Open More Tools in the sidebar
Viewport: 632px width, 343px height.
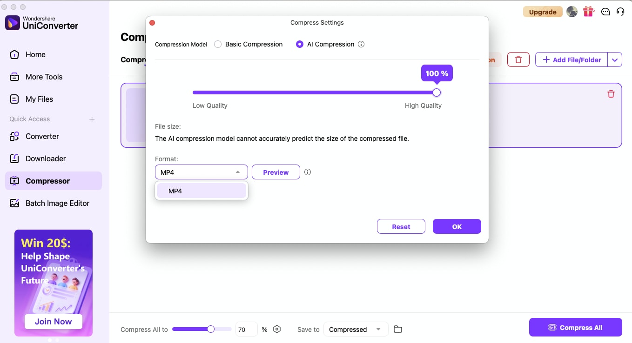(54, 77)
